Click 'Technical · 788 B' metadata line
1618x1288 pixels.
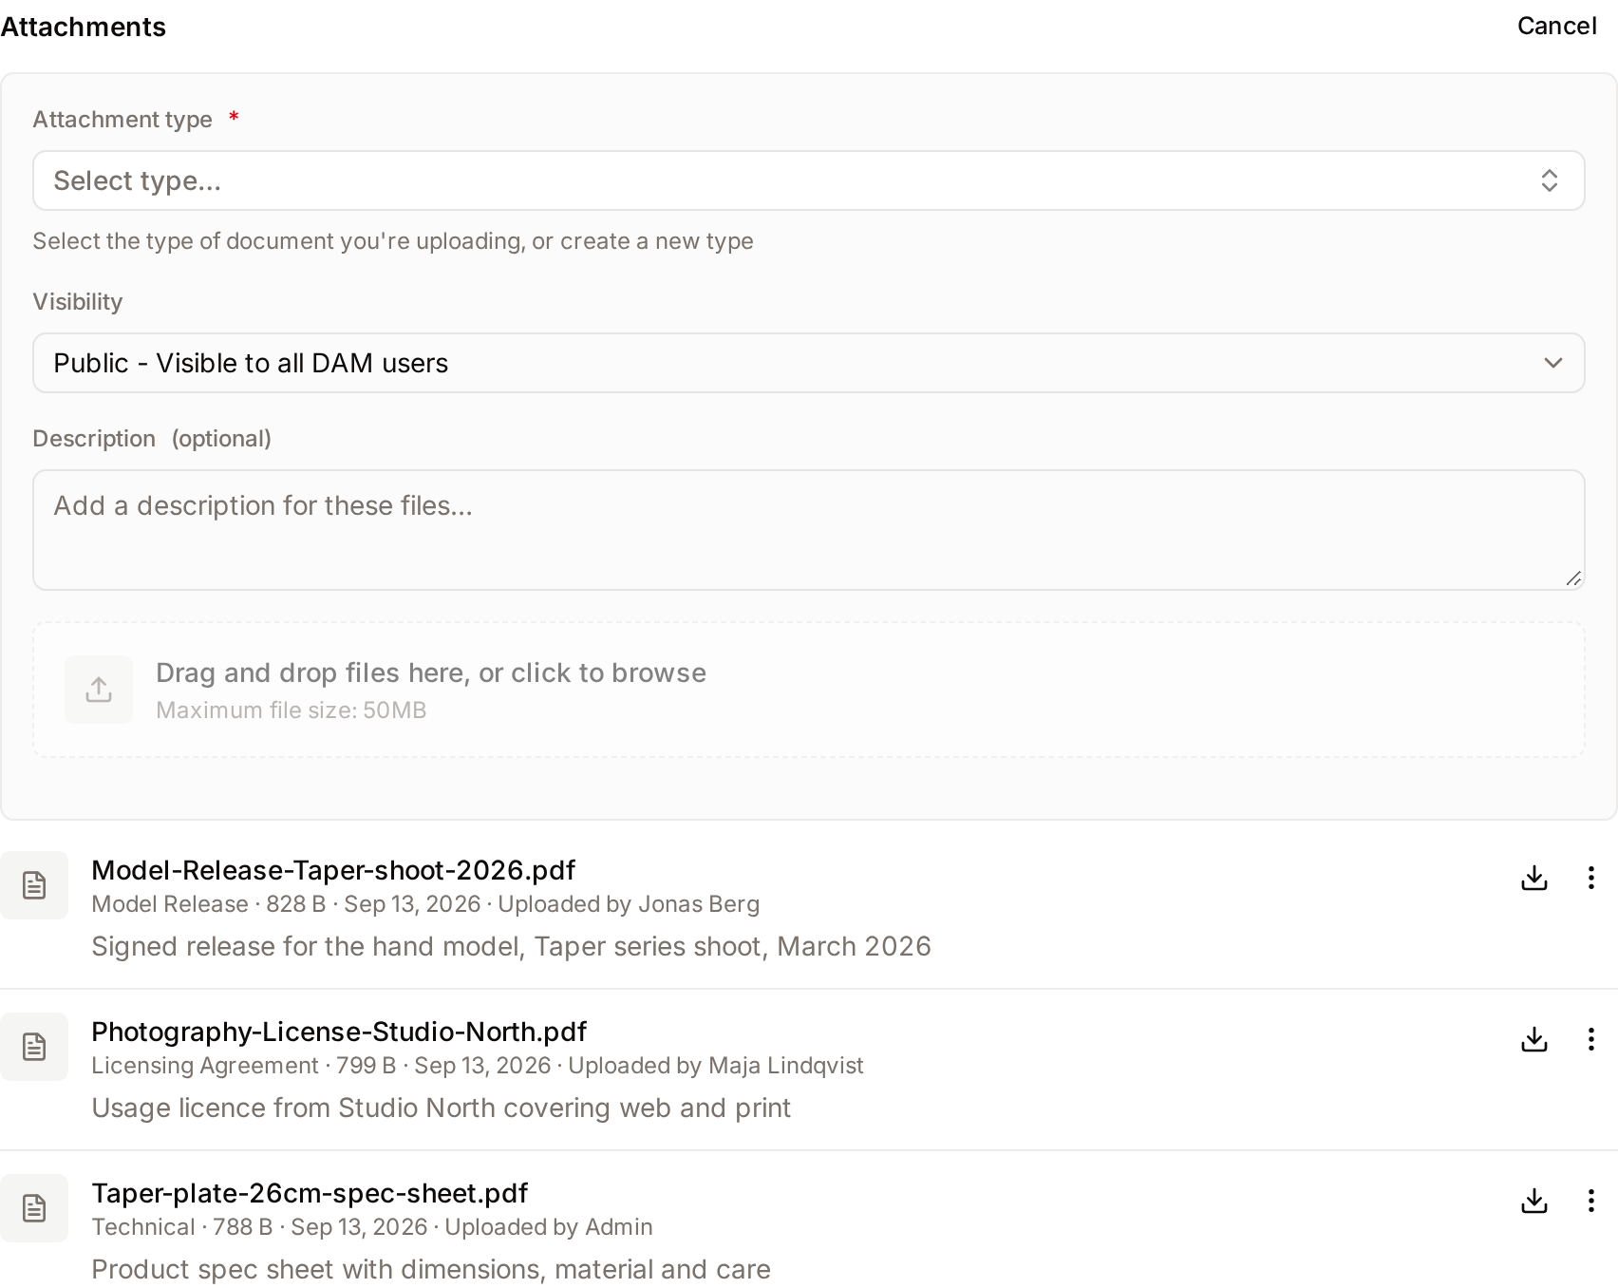pos(372,1227)
